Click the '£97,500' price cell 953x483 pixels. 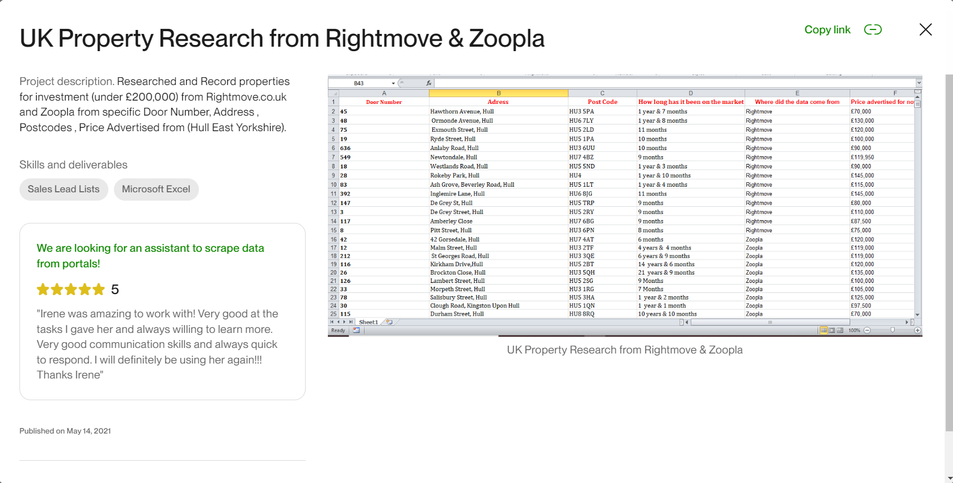point(882,306)
